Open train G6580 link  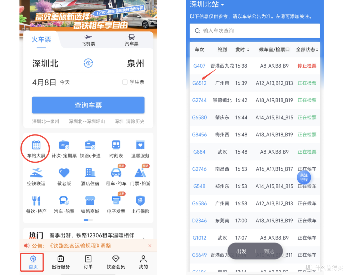coord(199,118)
